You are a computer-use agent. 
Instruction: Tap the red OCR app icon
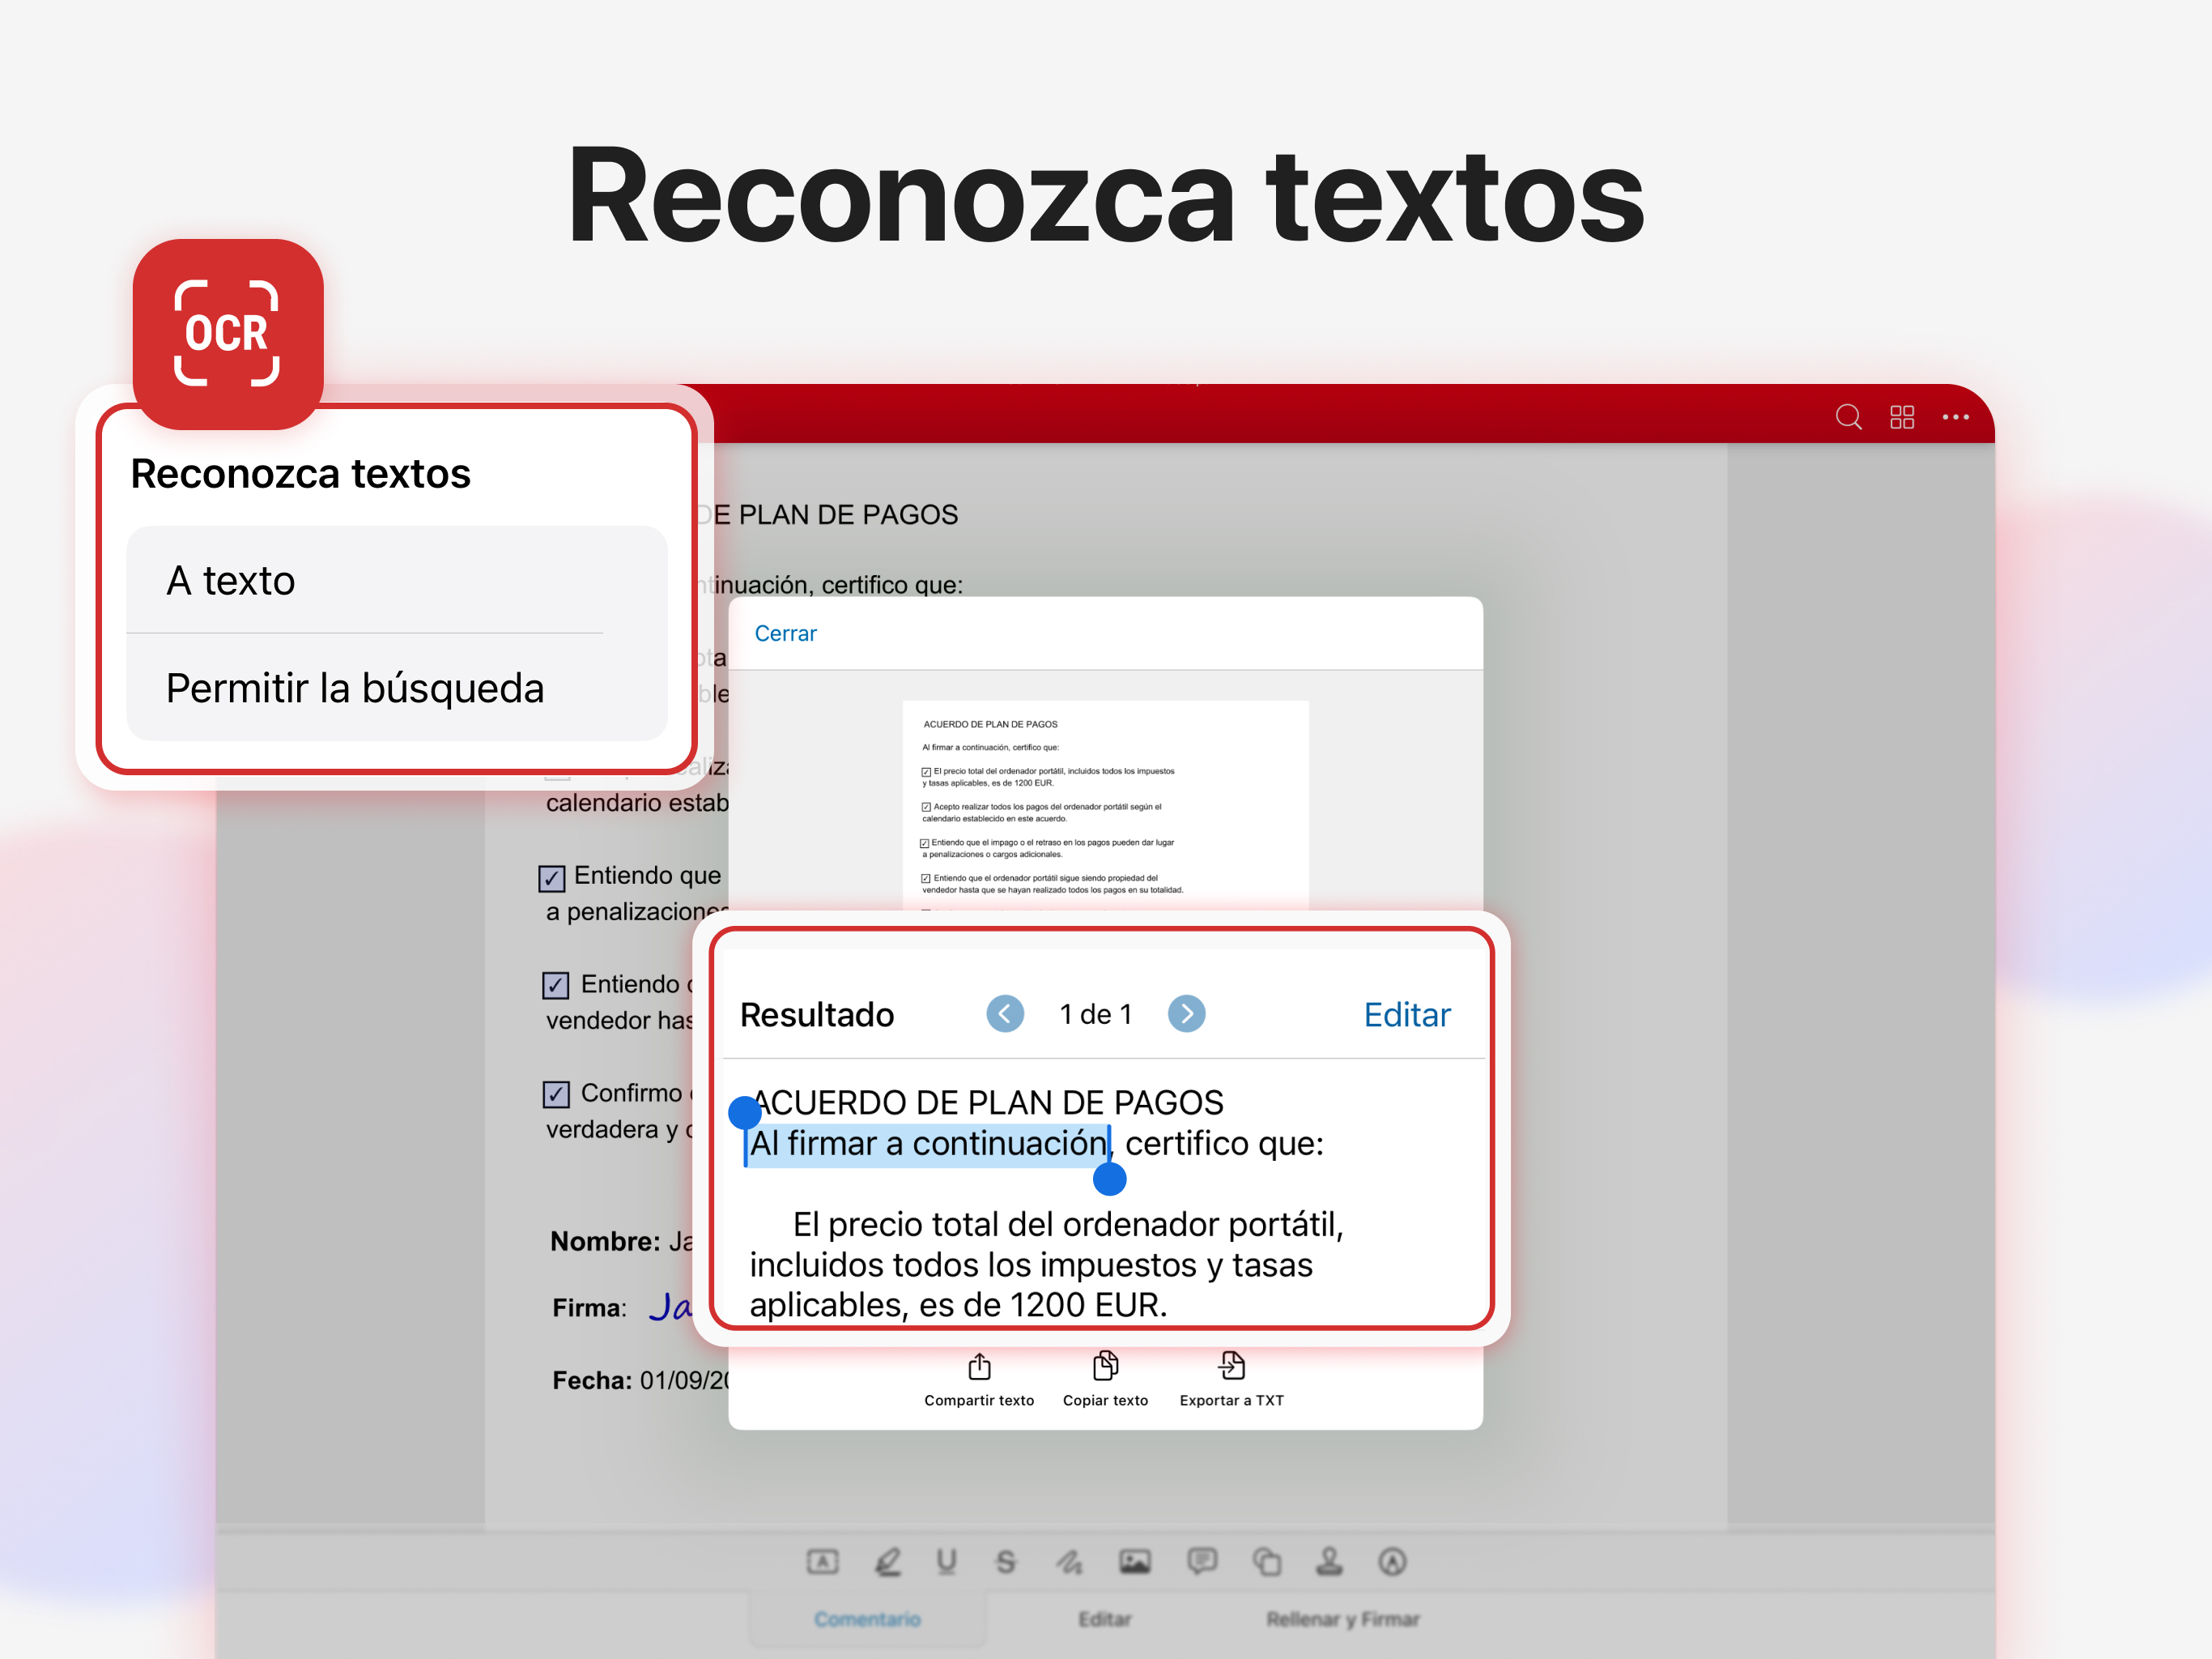228,333
